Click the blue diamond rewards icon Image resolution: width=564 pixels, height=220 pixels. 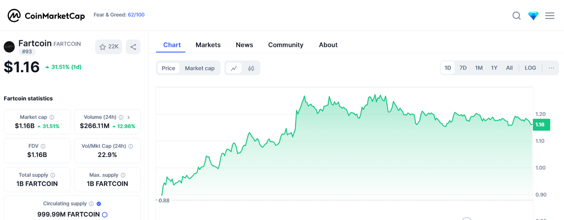tap(533, 15)
